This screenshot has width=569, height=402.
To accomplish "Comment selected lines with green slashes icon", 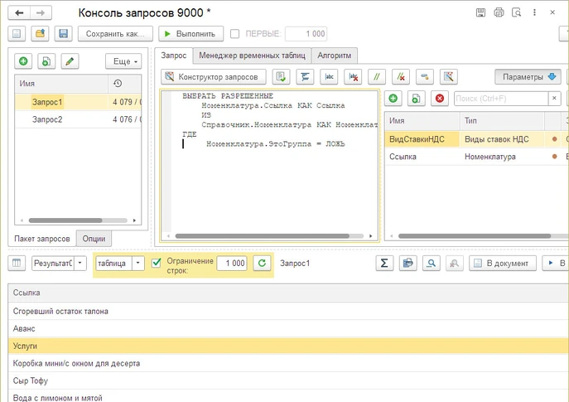I will 377,76.
